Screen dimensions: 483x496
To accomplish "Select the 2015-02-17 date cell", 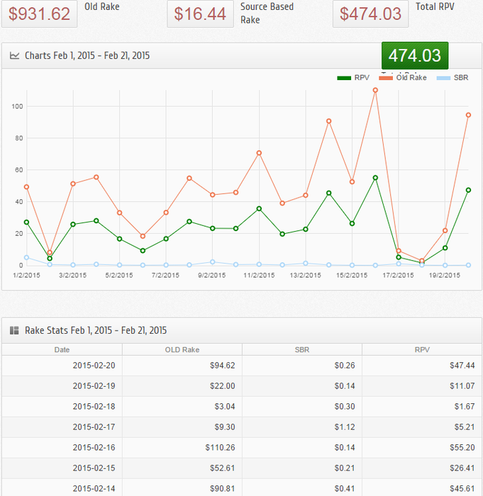I will click(62, 427).
